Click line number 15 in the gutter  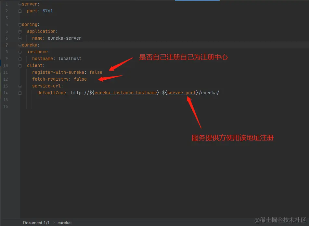pyautogui.click(x=6, y=100)
